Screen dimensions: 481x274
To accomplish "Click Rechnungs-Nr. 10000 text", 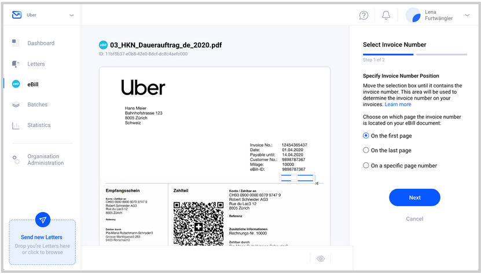I will [x=248, y=233].
